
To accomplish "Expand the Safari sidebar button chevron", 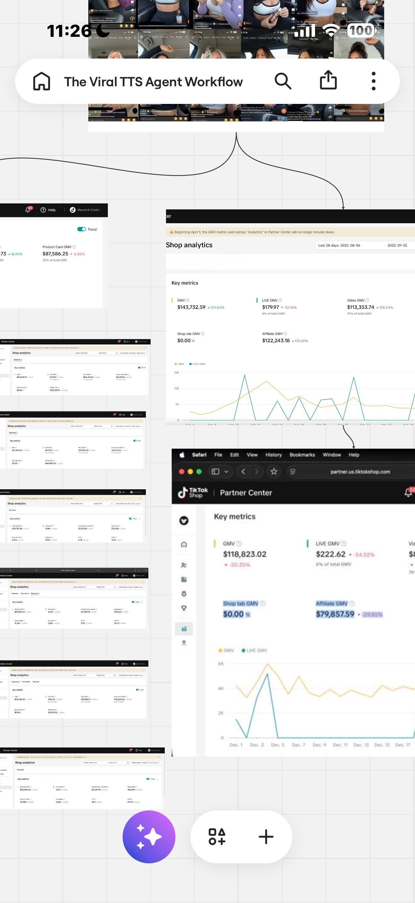I will (226, 471).
